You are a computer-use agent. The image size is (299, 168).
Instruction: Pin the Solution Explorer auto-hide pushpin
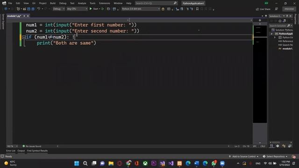click(287, 16)
